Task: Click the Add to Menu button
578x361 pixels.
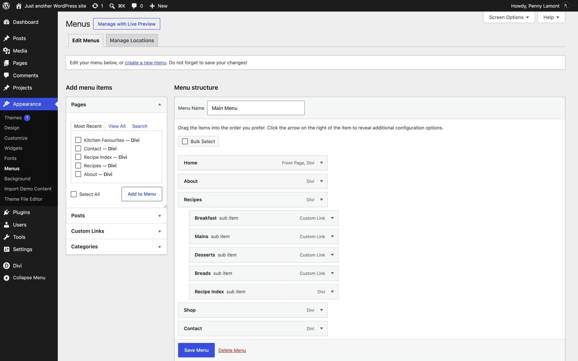Action: coord(142,194)
